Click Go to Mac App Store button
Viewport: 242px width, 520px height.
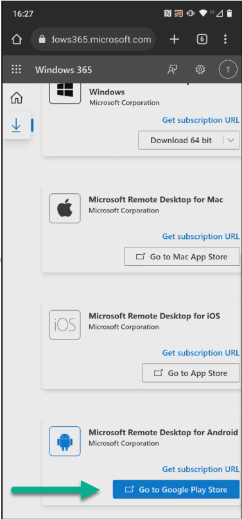182,256
